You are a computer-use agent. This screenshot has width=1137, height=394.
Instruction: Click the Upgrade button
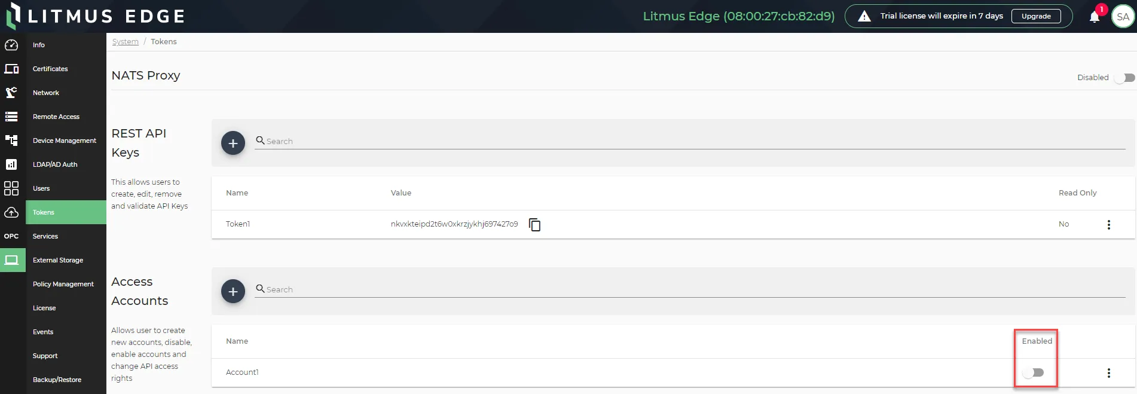tap(1036, 16)
